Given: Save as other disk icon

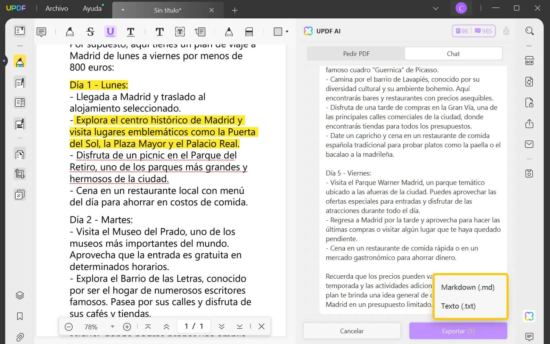Looking at the screenshot, I should [529, 173].
